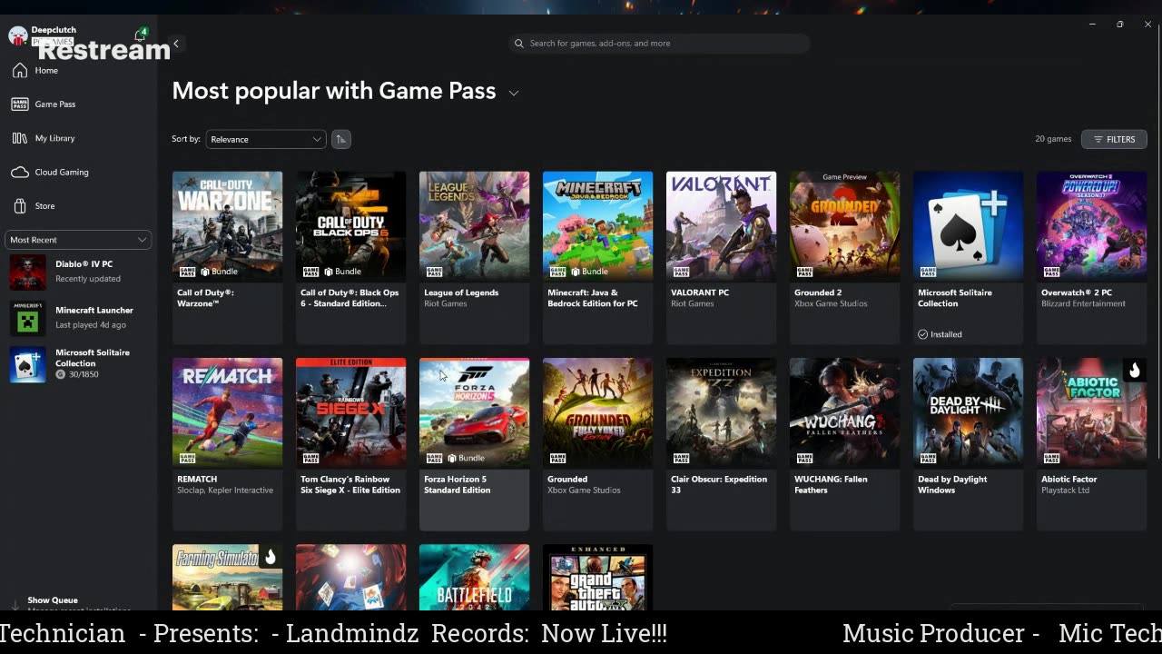Click the Game Pass badge on Warzone tile
Image resolution: width=1162 pixels, height=654 pixels.
coord(187,272)
